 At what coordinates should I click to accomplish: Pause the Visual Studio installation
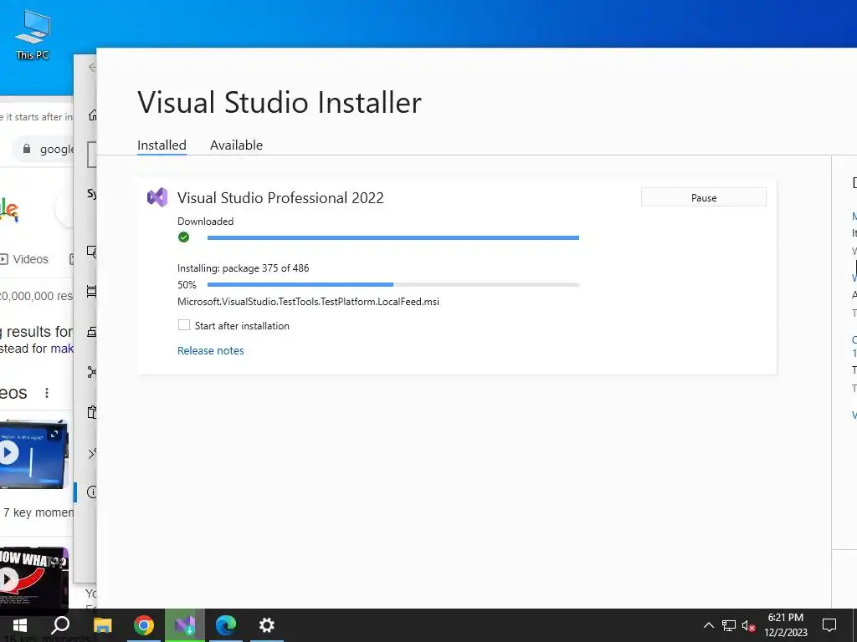click(703, 197)
